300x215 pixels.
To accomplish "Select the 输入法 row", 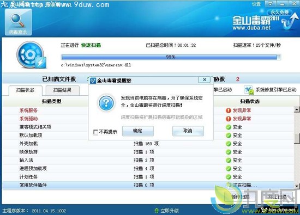I will 148,160.
